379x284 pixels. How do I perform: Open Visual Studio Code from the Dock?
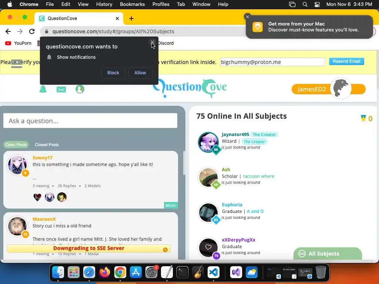(214, 273)
